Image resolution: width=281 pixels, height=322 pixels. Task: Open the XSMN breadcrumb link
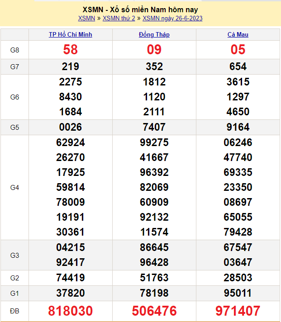86,18
